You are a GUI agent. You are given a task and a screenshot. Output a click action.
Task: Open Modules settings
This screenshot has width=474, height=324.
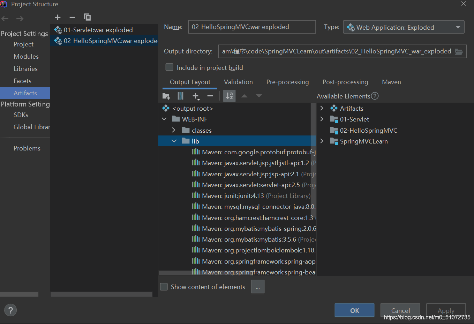tap(26, 57)
